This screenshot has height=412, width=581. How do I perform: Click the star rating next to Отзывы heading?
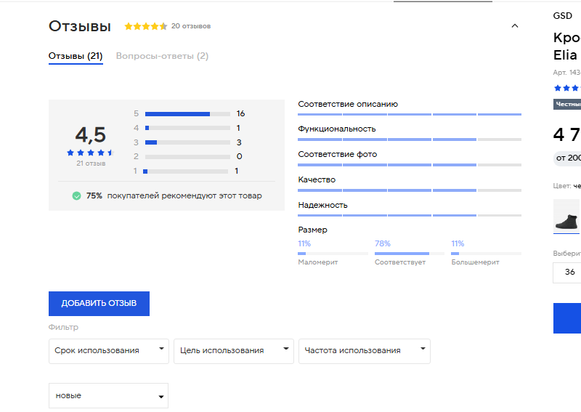pos(145,26)
